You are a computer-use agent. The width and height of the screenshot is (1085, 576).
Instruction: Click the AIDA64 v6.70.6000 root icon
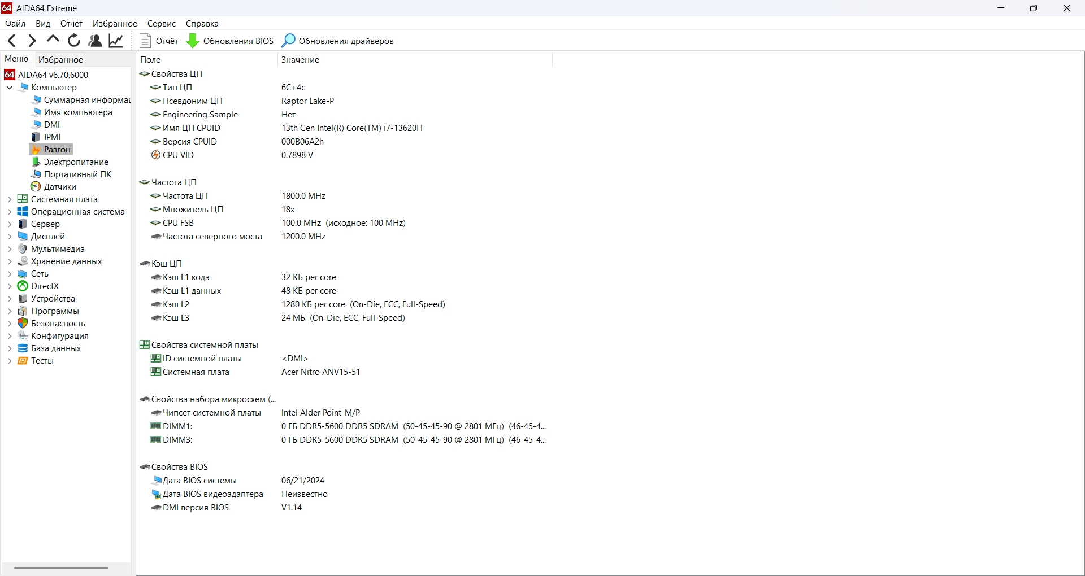10,75
